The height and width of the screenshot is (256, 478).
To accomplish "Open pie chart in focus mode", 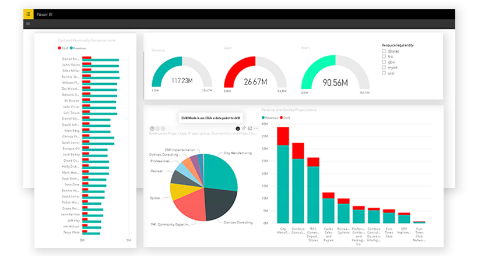I will [250, 129].
